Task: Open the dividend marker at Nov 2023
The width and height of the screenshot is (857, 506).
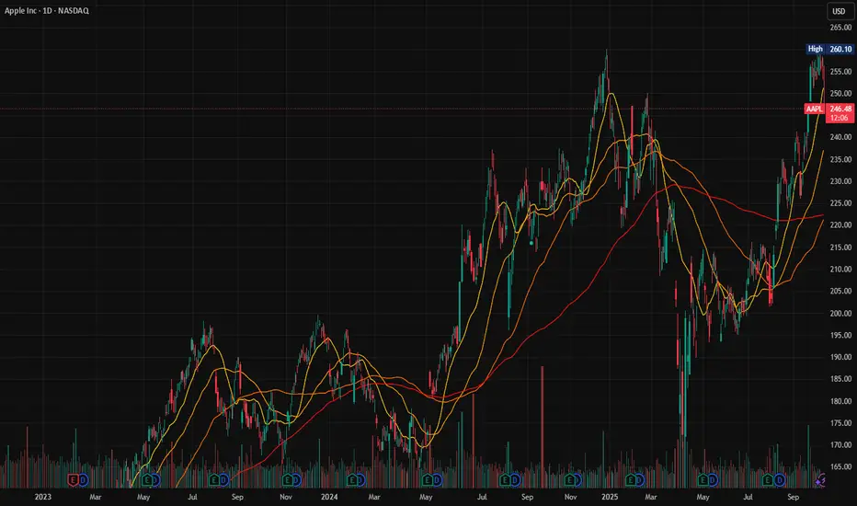Action: coord(296,480)
